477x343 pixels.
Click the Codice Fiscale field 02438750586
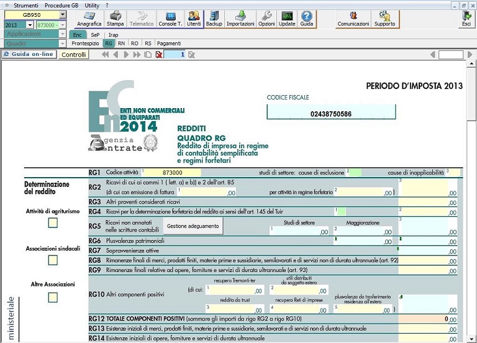pyautogui.click(x=331, y=112)
